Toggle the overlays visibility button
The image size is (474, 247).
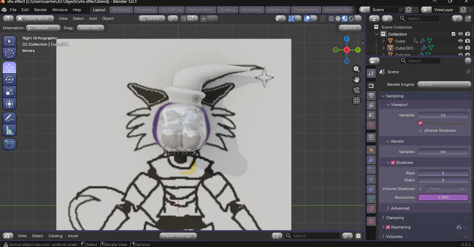(x=307, y=19)
